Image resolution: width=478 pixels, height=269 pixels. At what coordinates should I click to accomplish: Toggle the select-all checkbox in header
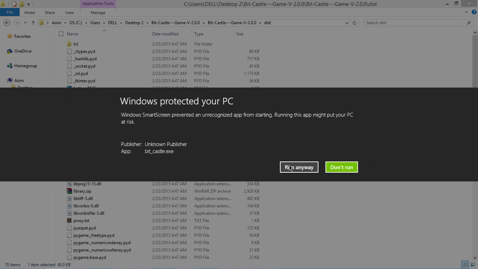(x=61, y=34)
